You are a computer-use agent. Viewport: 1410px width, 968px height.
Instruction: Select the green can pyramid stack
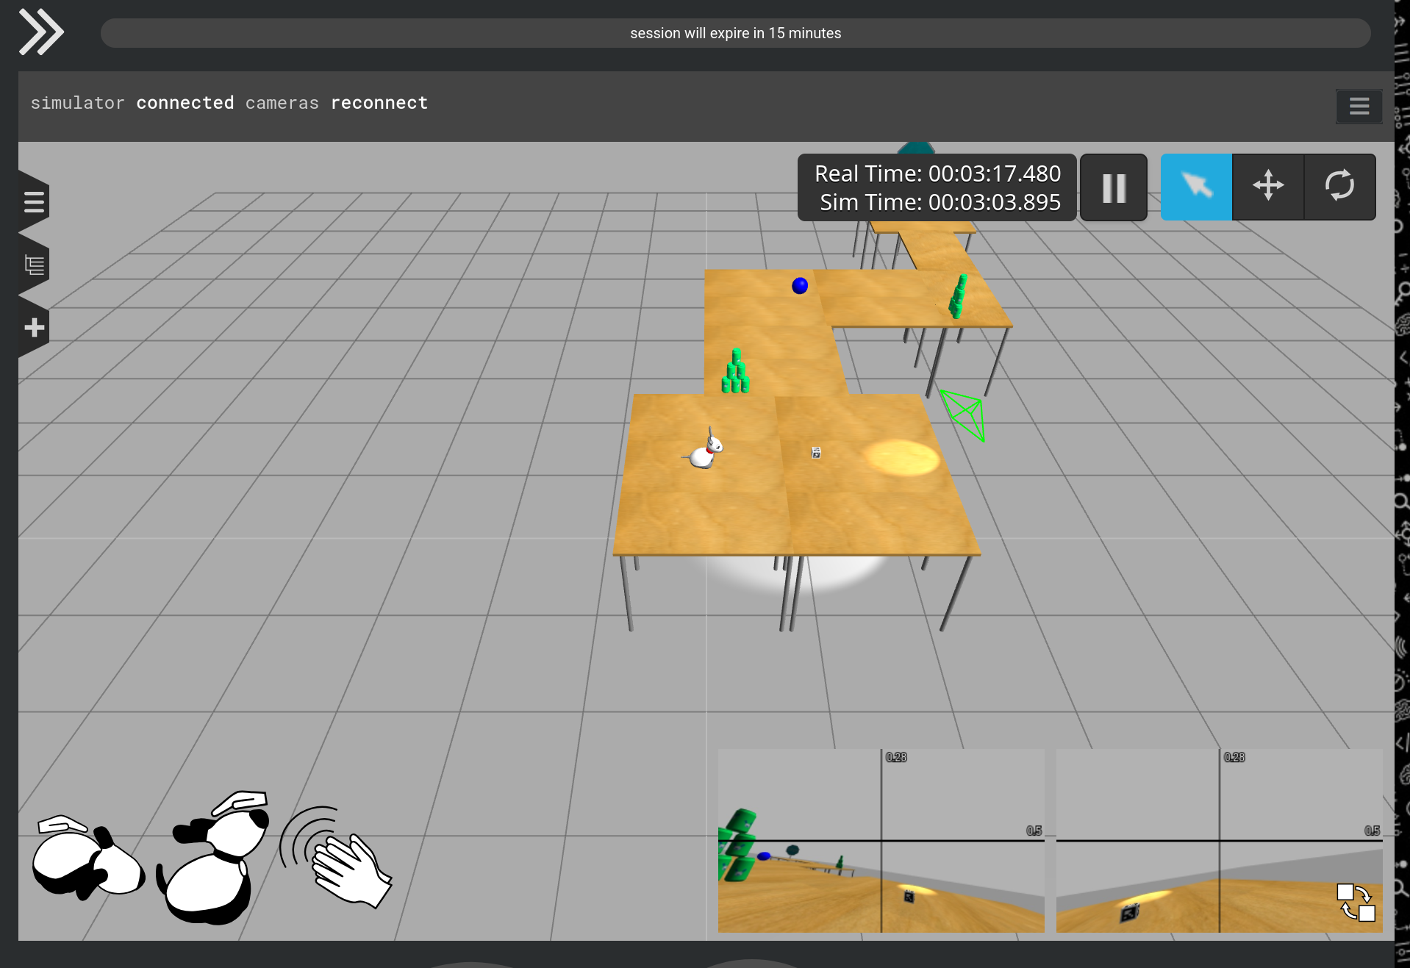coord(735,371)
